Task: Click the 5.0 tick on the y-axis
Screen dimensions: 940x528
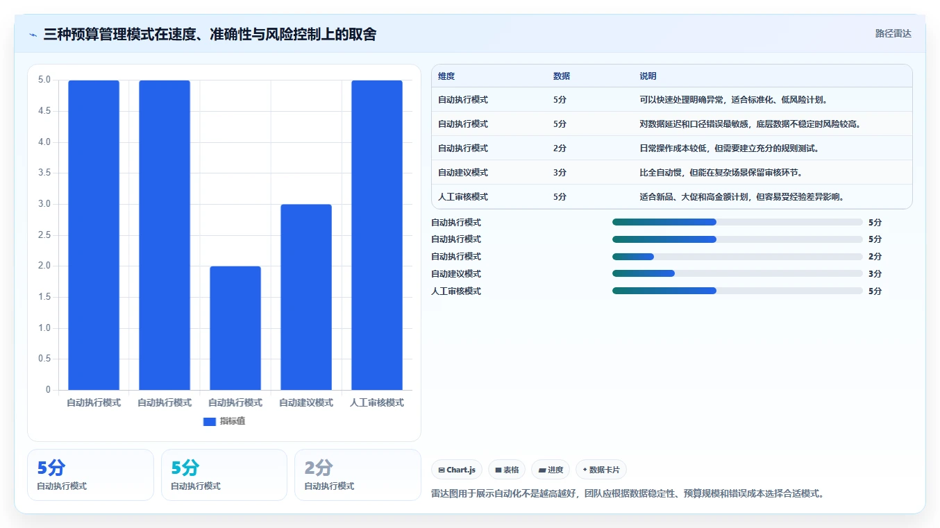Action: 44,80
